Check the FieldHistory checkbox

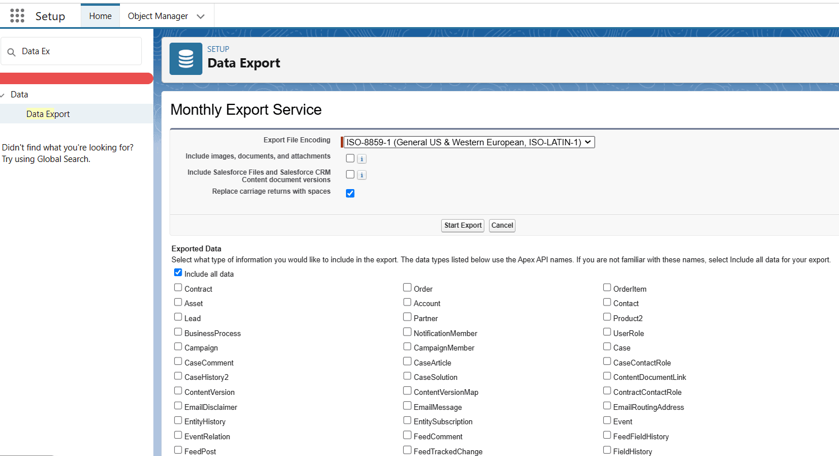pyautogui.click(x=607, y=450)
